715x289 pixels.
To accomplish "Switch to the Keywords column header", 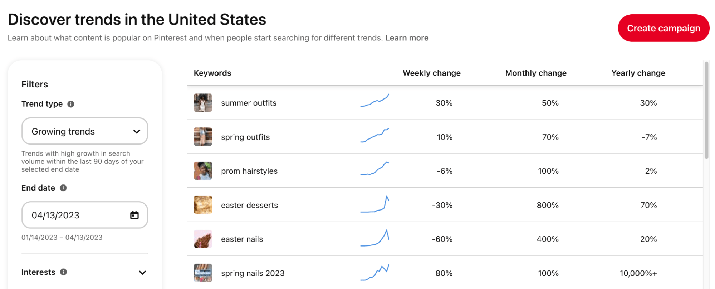I will pos(212,73).
